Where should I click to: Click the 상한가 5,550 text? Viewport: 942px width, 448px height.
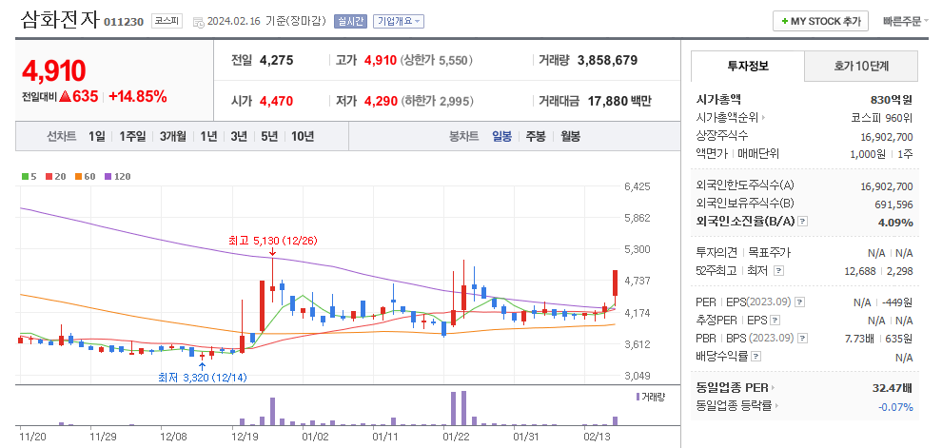pyautogui.click(x=437, y=60)
